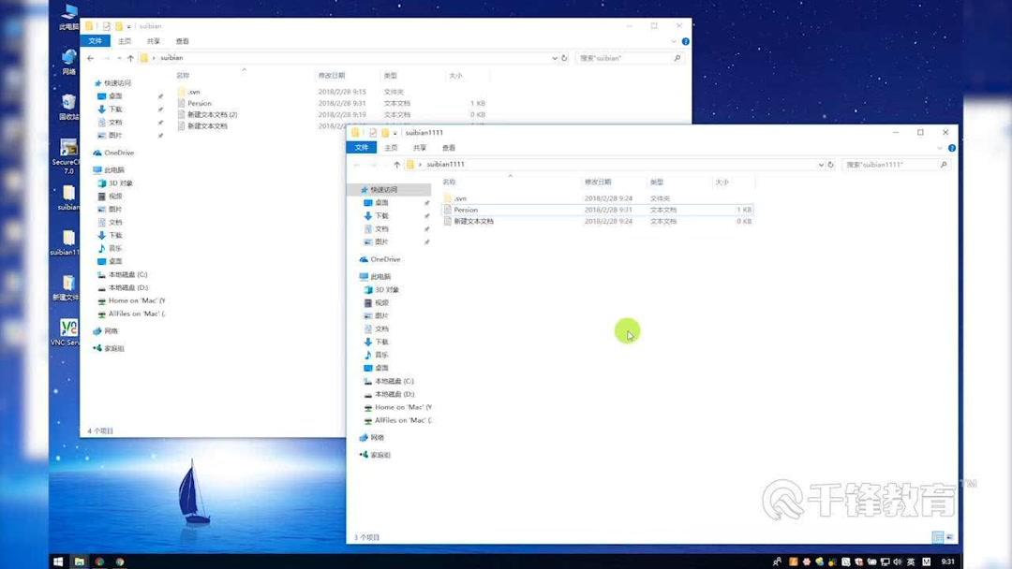Open File Explorer from the taskbar
1012x569 pixels.
pyautogui.click(x=80, y=562)
